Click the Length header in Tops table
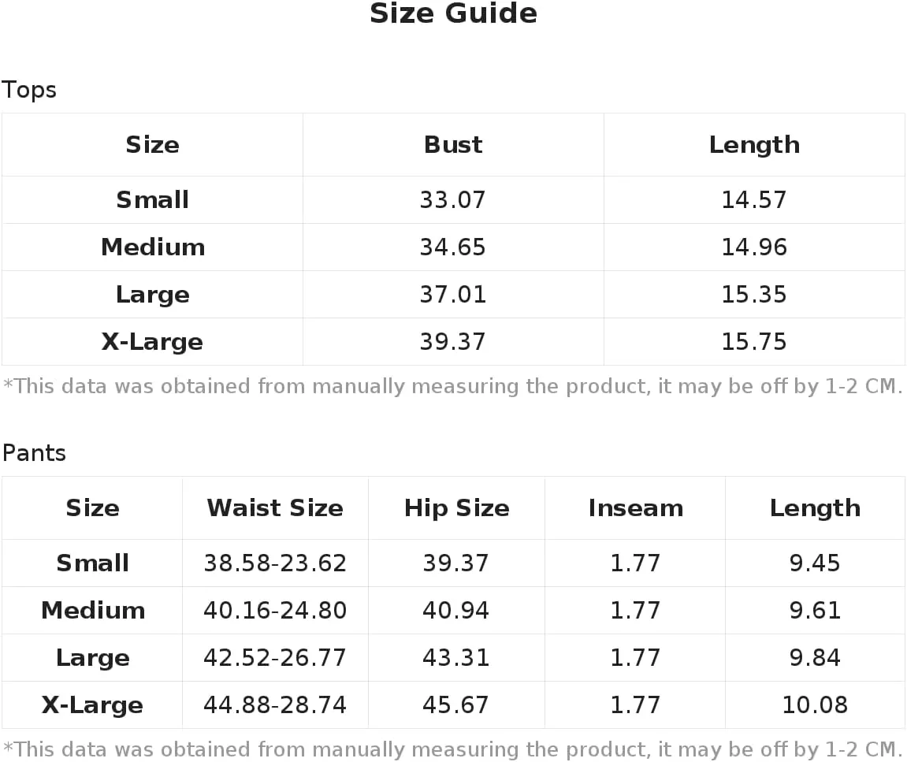Viewport: 907px width, 762px height. [x=754, y=145]
